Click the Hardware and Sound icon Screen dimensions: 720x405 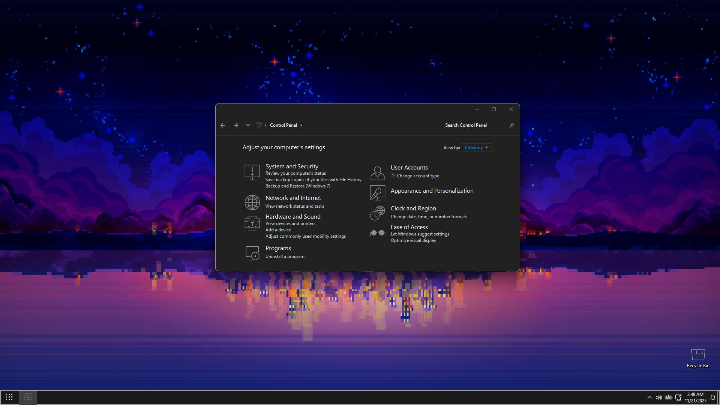pos(252,223)
